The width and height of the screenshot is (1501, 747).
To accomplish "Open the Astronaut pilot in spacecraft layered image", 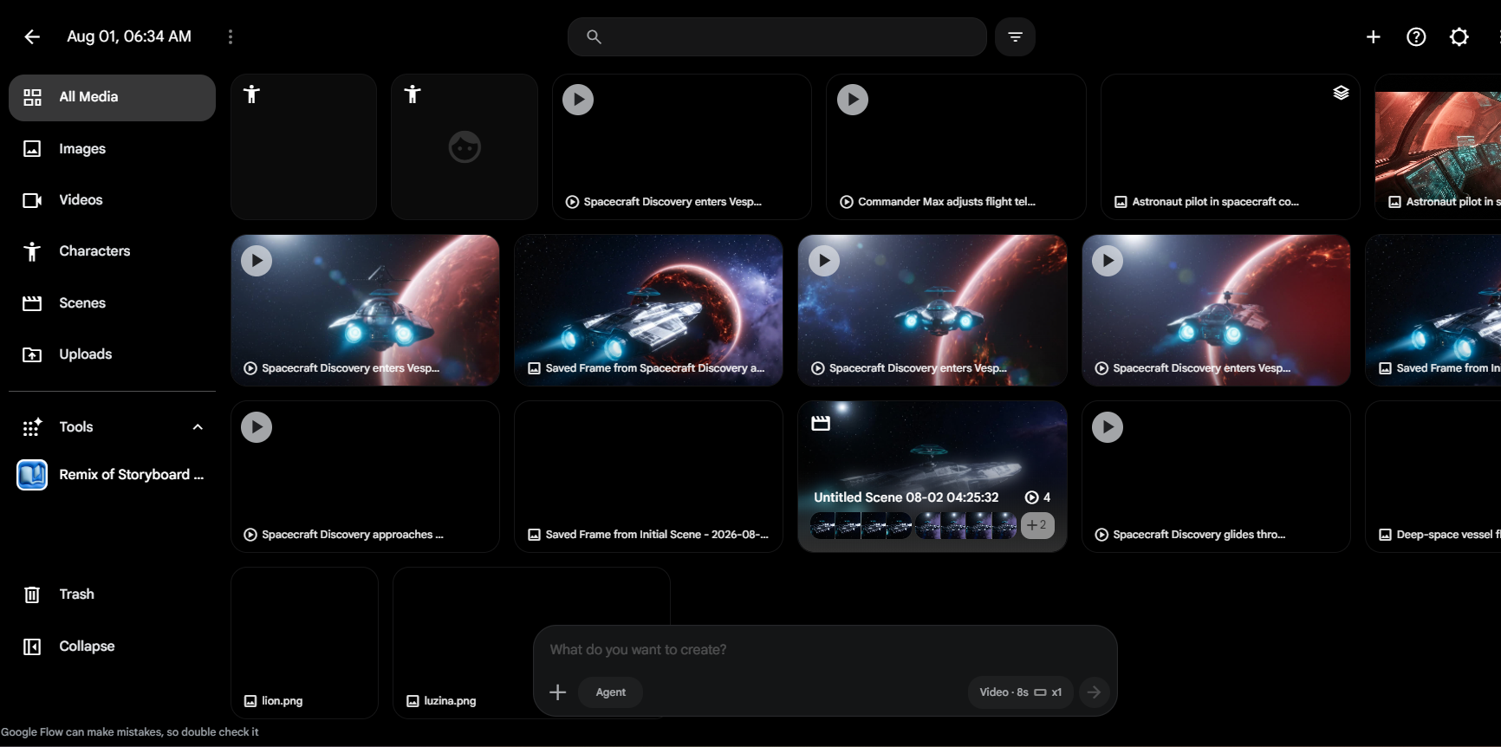I will tap(1230, 146).
